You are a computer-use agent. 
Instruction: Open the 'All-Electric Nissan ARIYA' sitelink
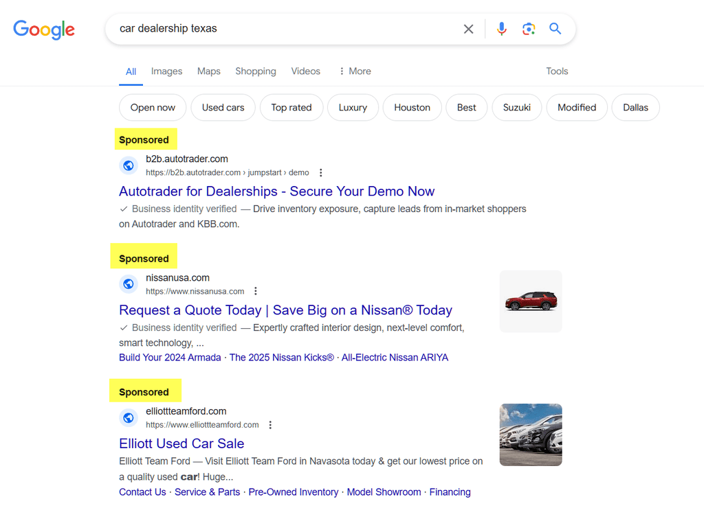point(395,358)
